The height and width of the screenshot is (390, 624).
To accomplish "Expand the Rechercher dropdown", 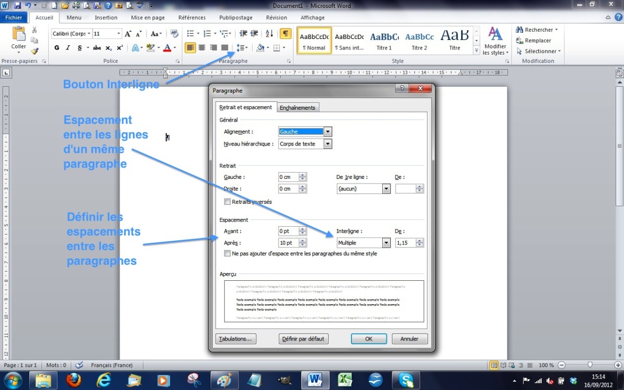I will point(556,30).
